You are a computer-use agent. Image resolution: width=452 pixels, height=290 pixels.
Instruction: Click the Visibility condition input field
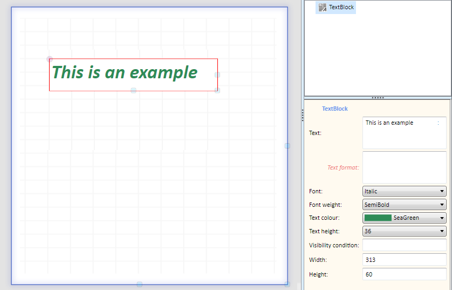tap(405, 245)
